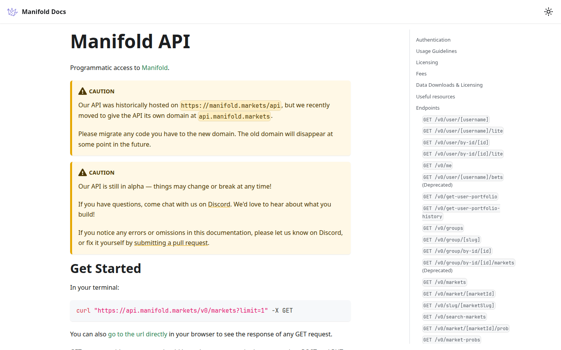Open deprecated GET /v0/group/by-id/[id]/markets endpoint

469,266
